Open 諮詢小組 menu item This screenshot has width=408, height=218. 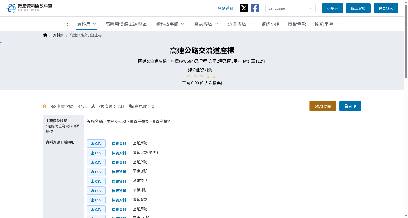pos(270,24)
